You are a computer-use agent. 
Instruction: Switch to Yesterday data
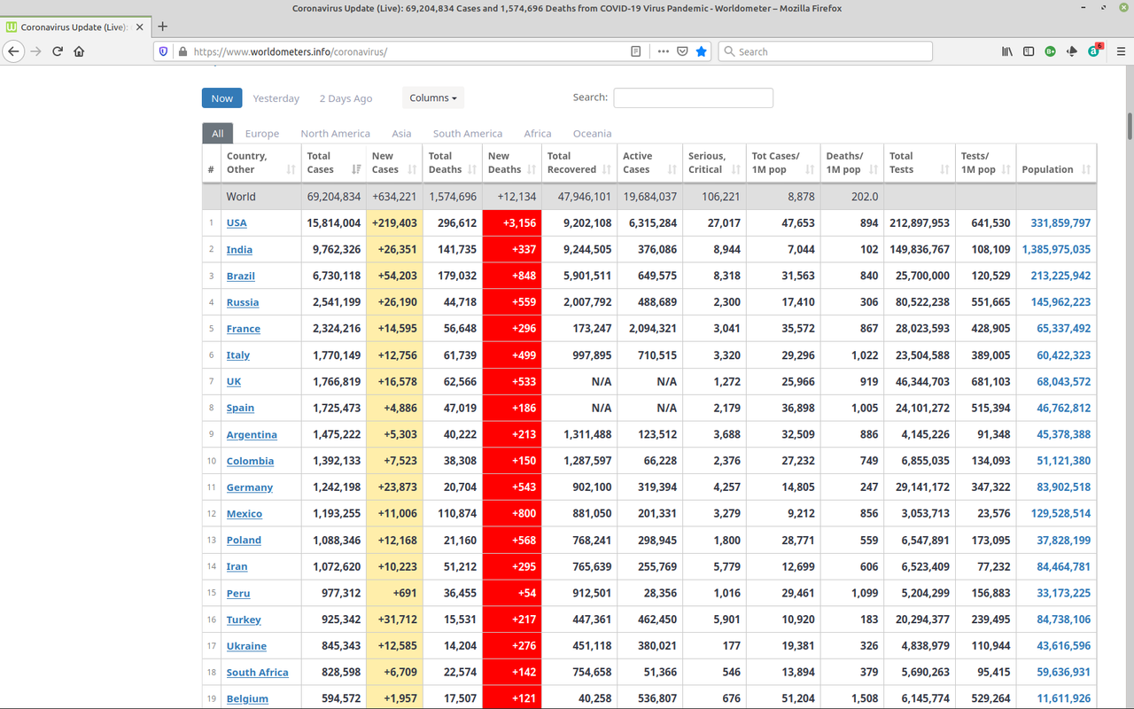pyautogui.click(x=276, y=98)
